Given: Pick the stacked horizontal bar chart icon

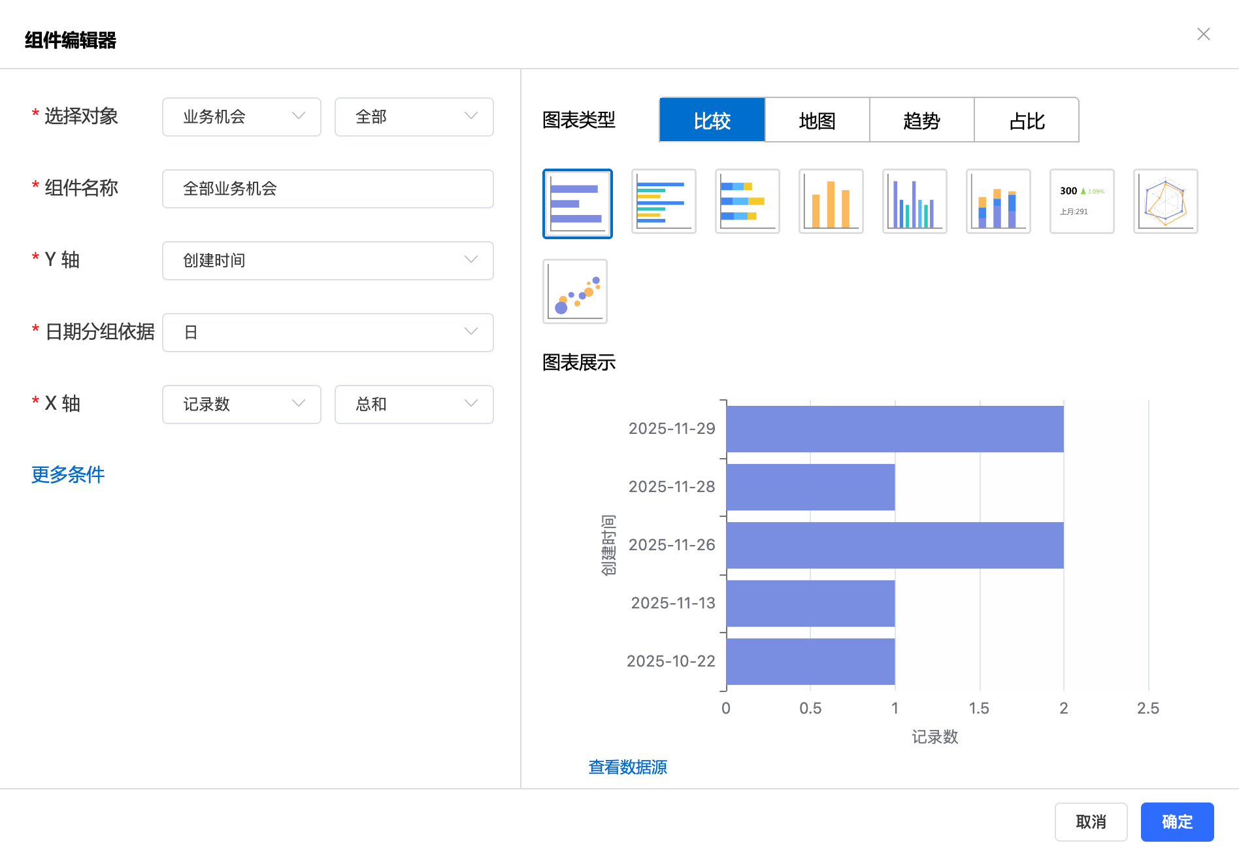Looking at the screenshot, I should (x=747, y=202).
